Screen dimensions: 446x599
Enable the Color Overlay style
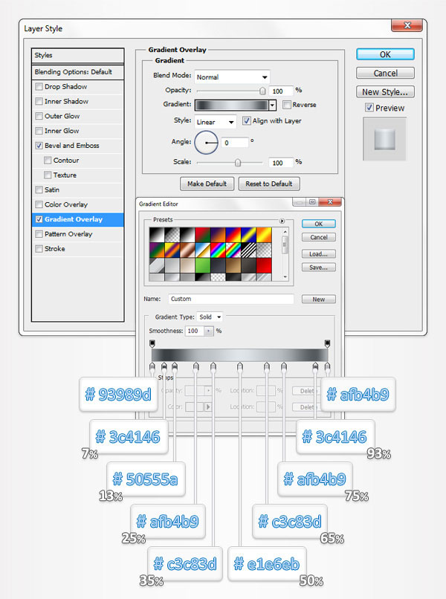click(39, 204)
